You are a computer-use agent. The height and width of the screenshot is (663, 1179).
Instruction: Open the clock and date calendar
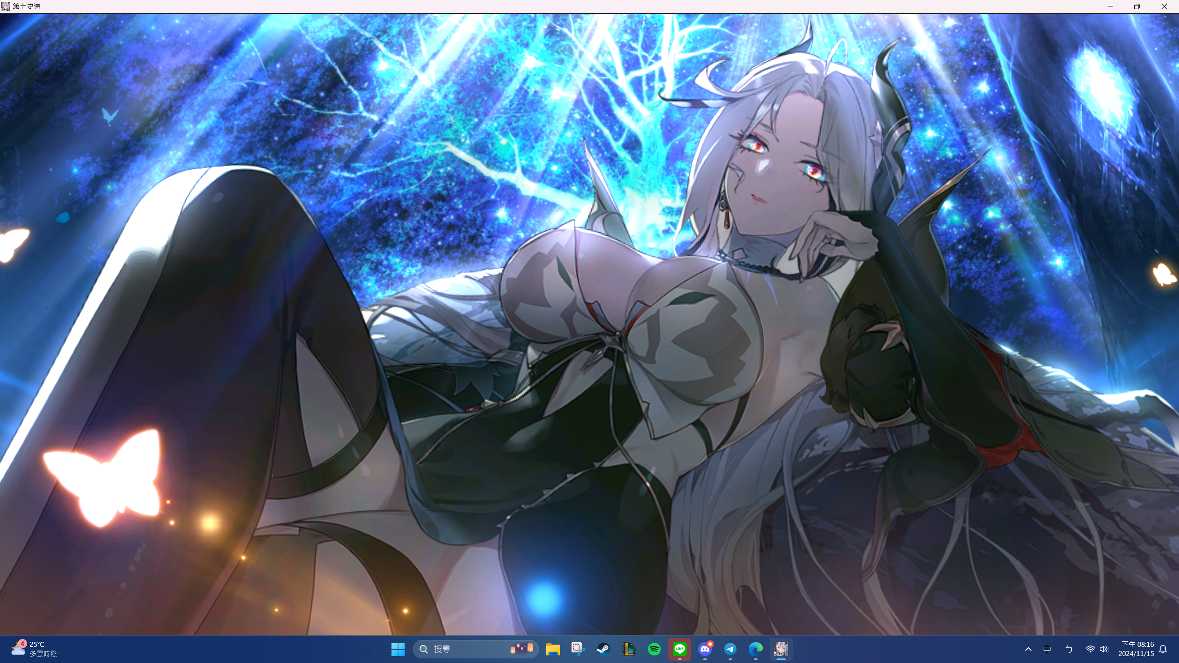point(1137,649)
